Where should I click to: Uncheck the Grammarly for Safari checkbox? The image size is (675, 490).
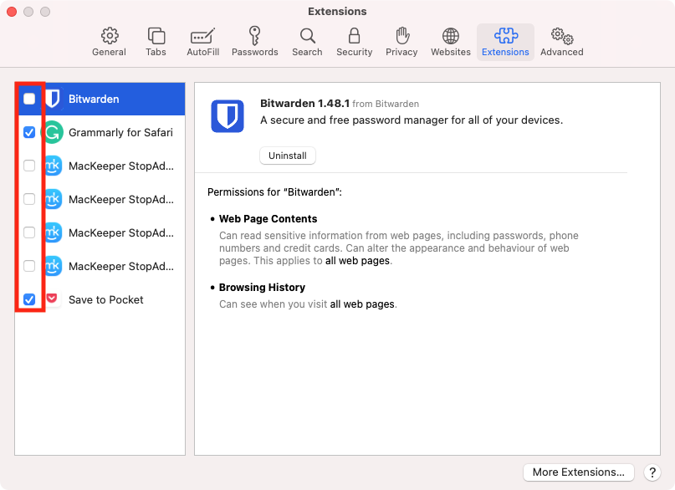pyautogui.click(x=29, y=132)
